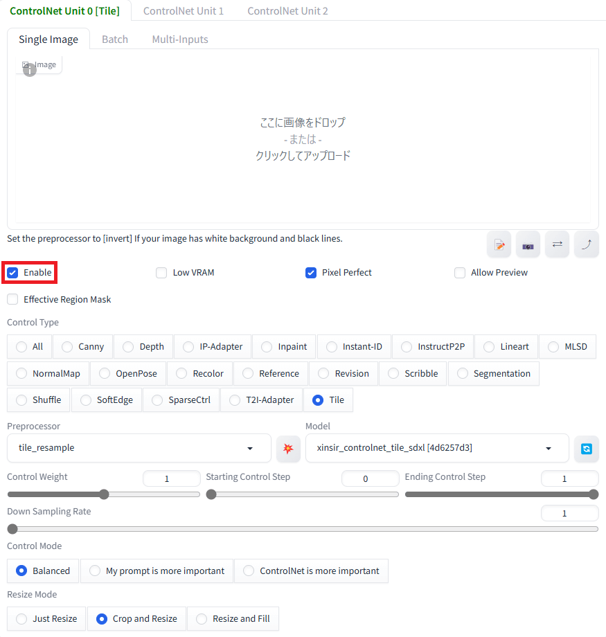Enable the Low VRAM checkbox

tap(161, 273)
